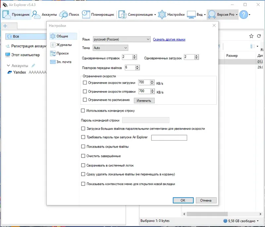Check Показывать контекстное меню для новой вкладки
The height and width of the screenshot is (227, 265).
pyautogui.click(x=83, y=184)
